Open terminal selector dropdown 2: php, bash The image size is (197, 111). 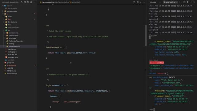171,2
